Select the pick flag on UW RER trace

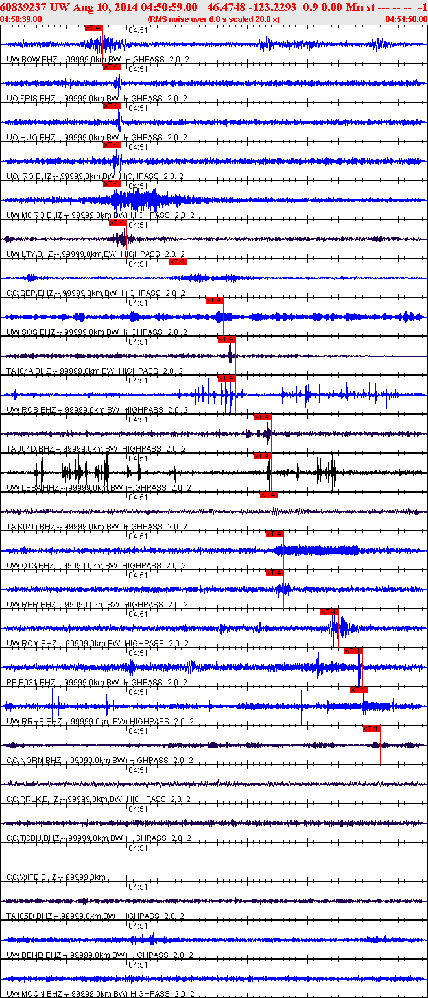click(274, 573)
